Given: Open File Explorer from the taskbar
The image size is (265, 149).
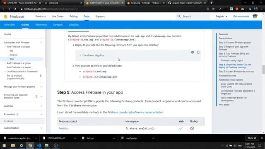Looking at the screenshot, I should 13,145.
